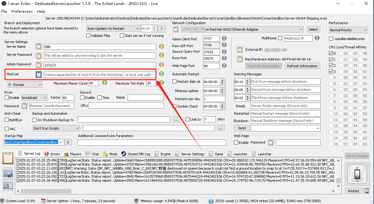Enable the BattlEye anti-cheat checkbox
Viewport: 374px width, 204px height.
pos(7,120)
